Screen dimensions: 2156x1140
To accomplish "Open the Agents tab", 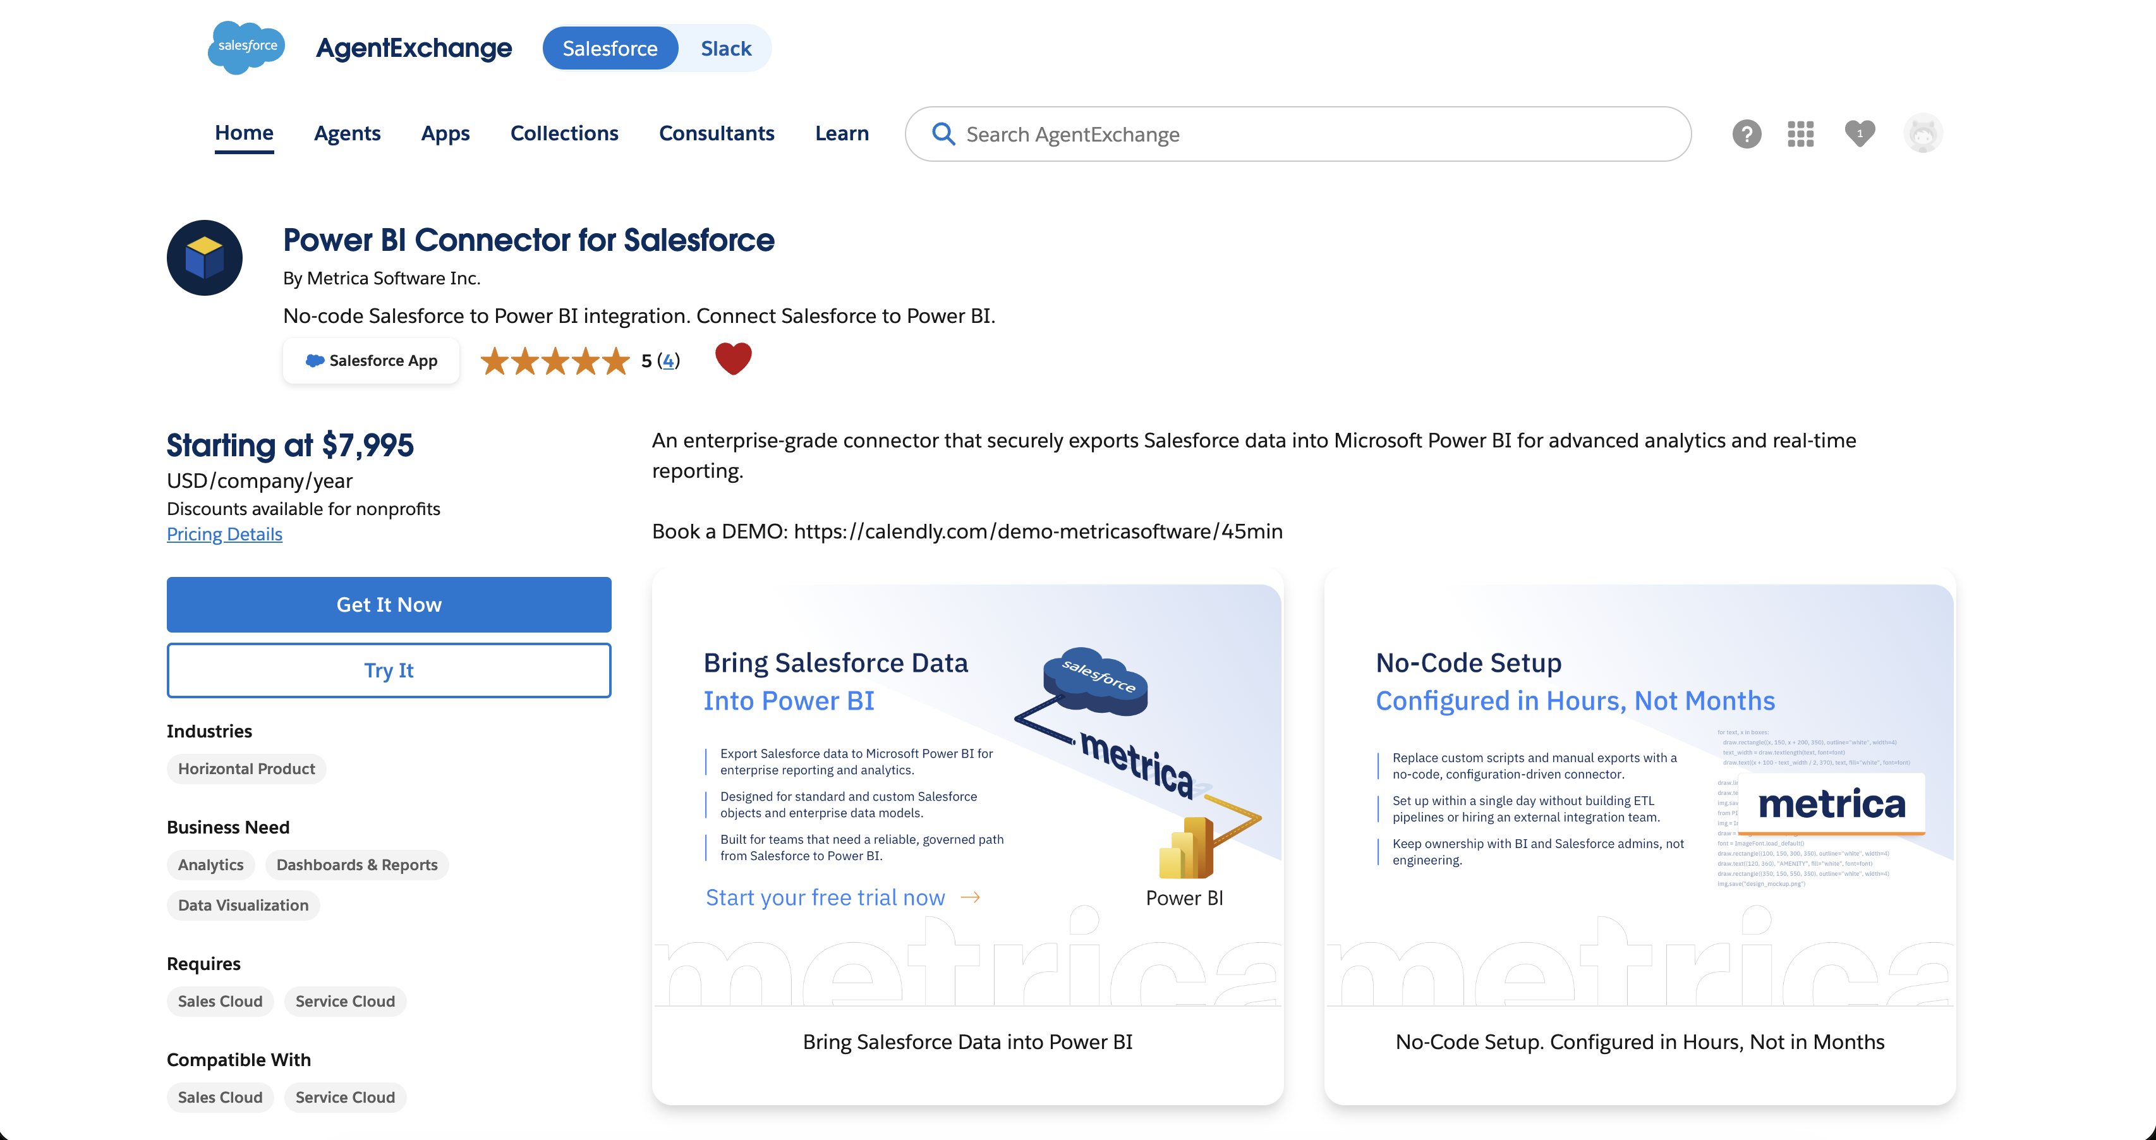I will [348, 133].
